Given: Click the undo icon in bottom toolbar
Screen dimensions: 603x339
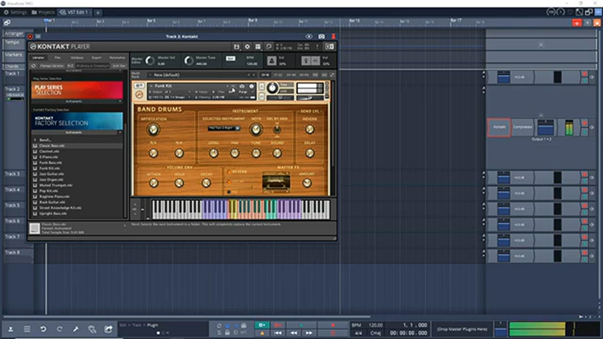Looking at the screenshot, I should click(43, 329).
